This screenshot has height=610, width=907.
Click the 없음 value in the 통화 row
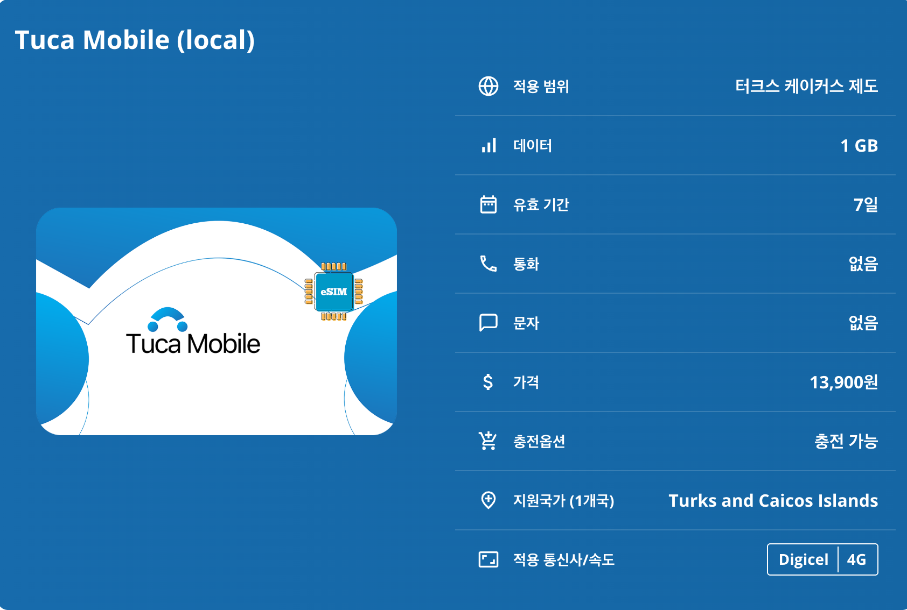click(863, 264)
